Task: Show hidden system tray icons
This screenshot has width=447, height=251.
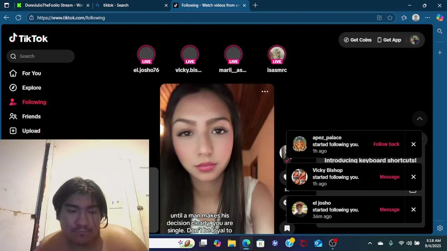Action: [x=370, y=243]
